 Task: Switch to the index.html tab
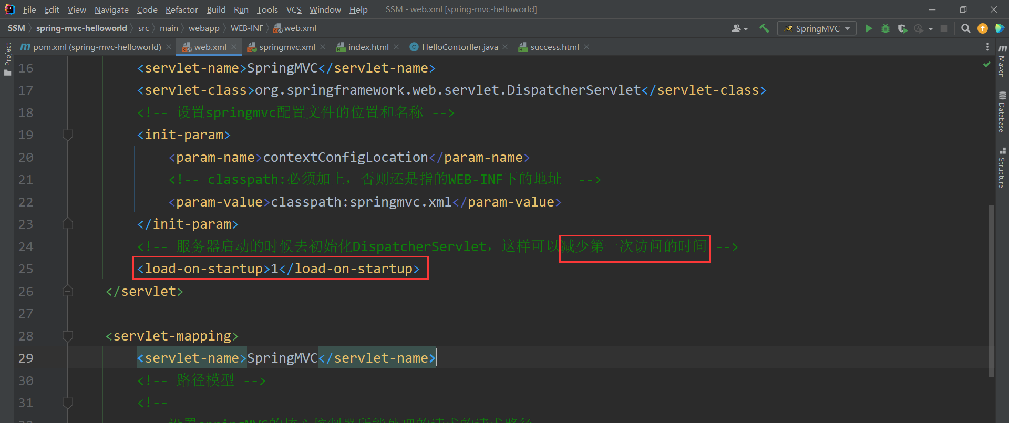coord(368,47)
